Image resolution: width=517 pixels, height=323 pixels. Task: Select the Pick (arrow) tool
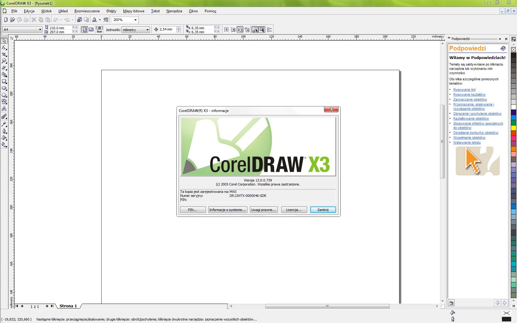pyautogui.click(x=4, y=41)
